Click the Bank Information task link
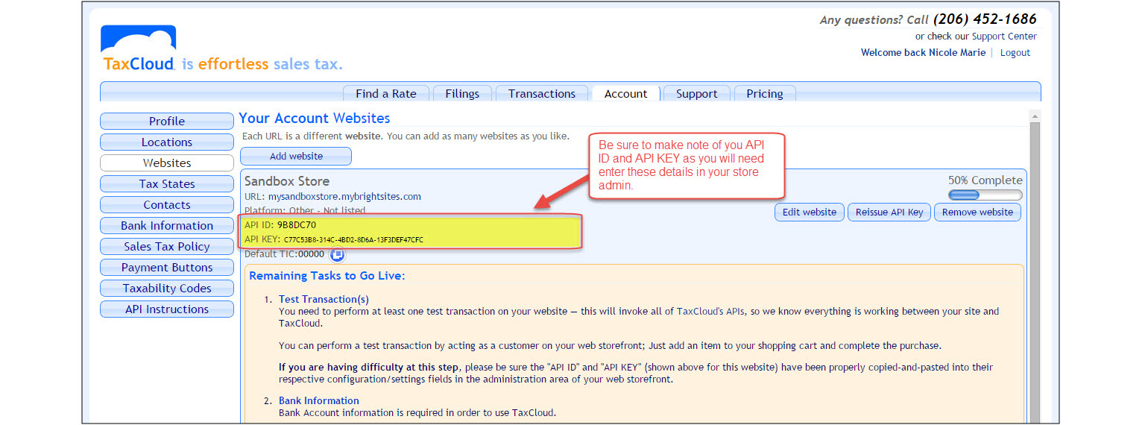 319,400
